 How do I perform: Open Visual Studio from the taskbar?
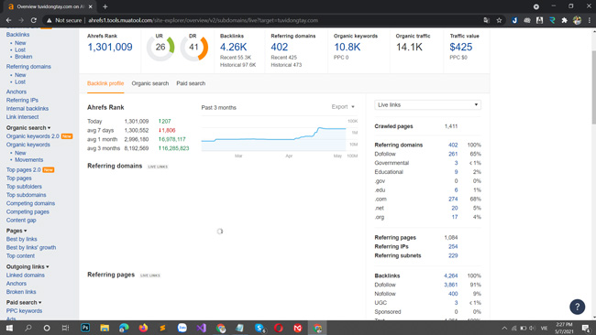202,328
